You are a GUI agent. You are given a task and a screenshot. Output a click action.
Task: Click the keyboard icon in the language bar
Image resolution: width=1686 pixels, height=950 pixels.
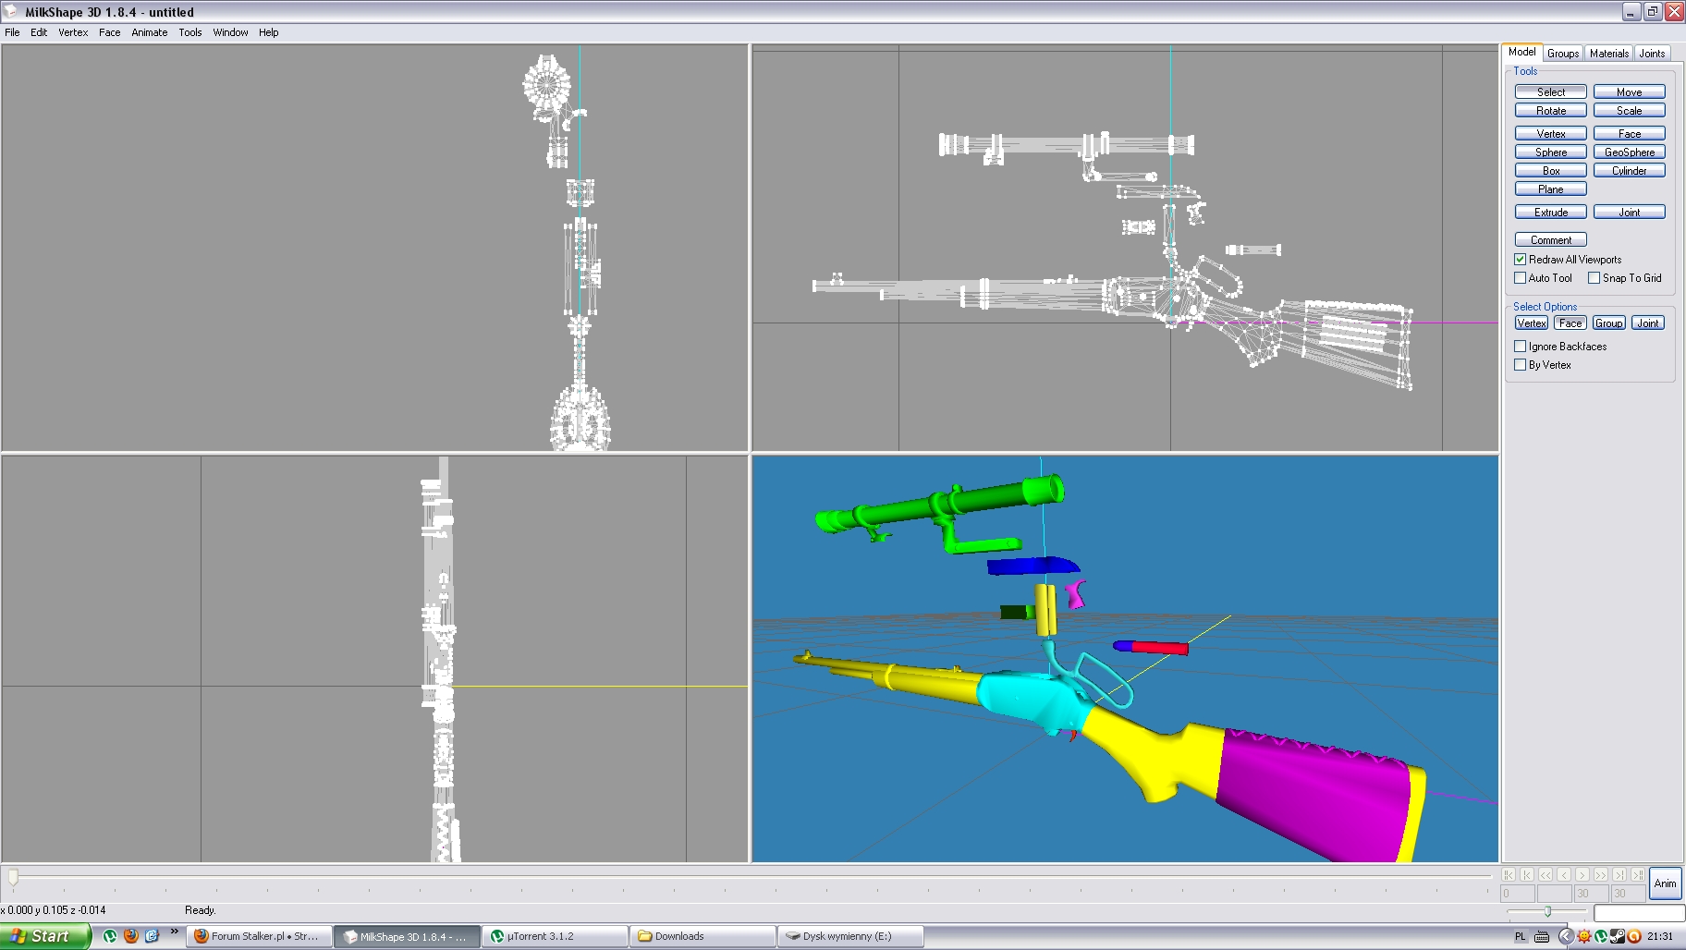[1542, 936]
